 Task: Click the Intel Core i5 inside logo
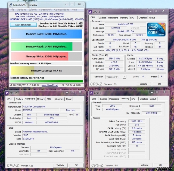pyautogui.click(x=156, y=30)
